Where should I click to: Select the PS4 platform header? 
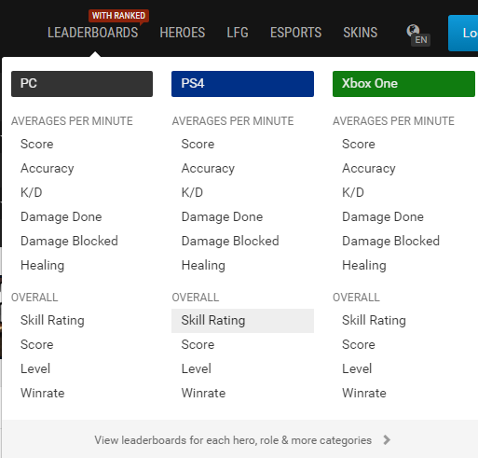click(242, 84)
